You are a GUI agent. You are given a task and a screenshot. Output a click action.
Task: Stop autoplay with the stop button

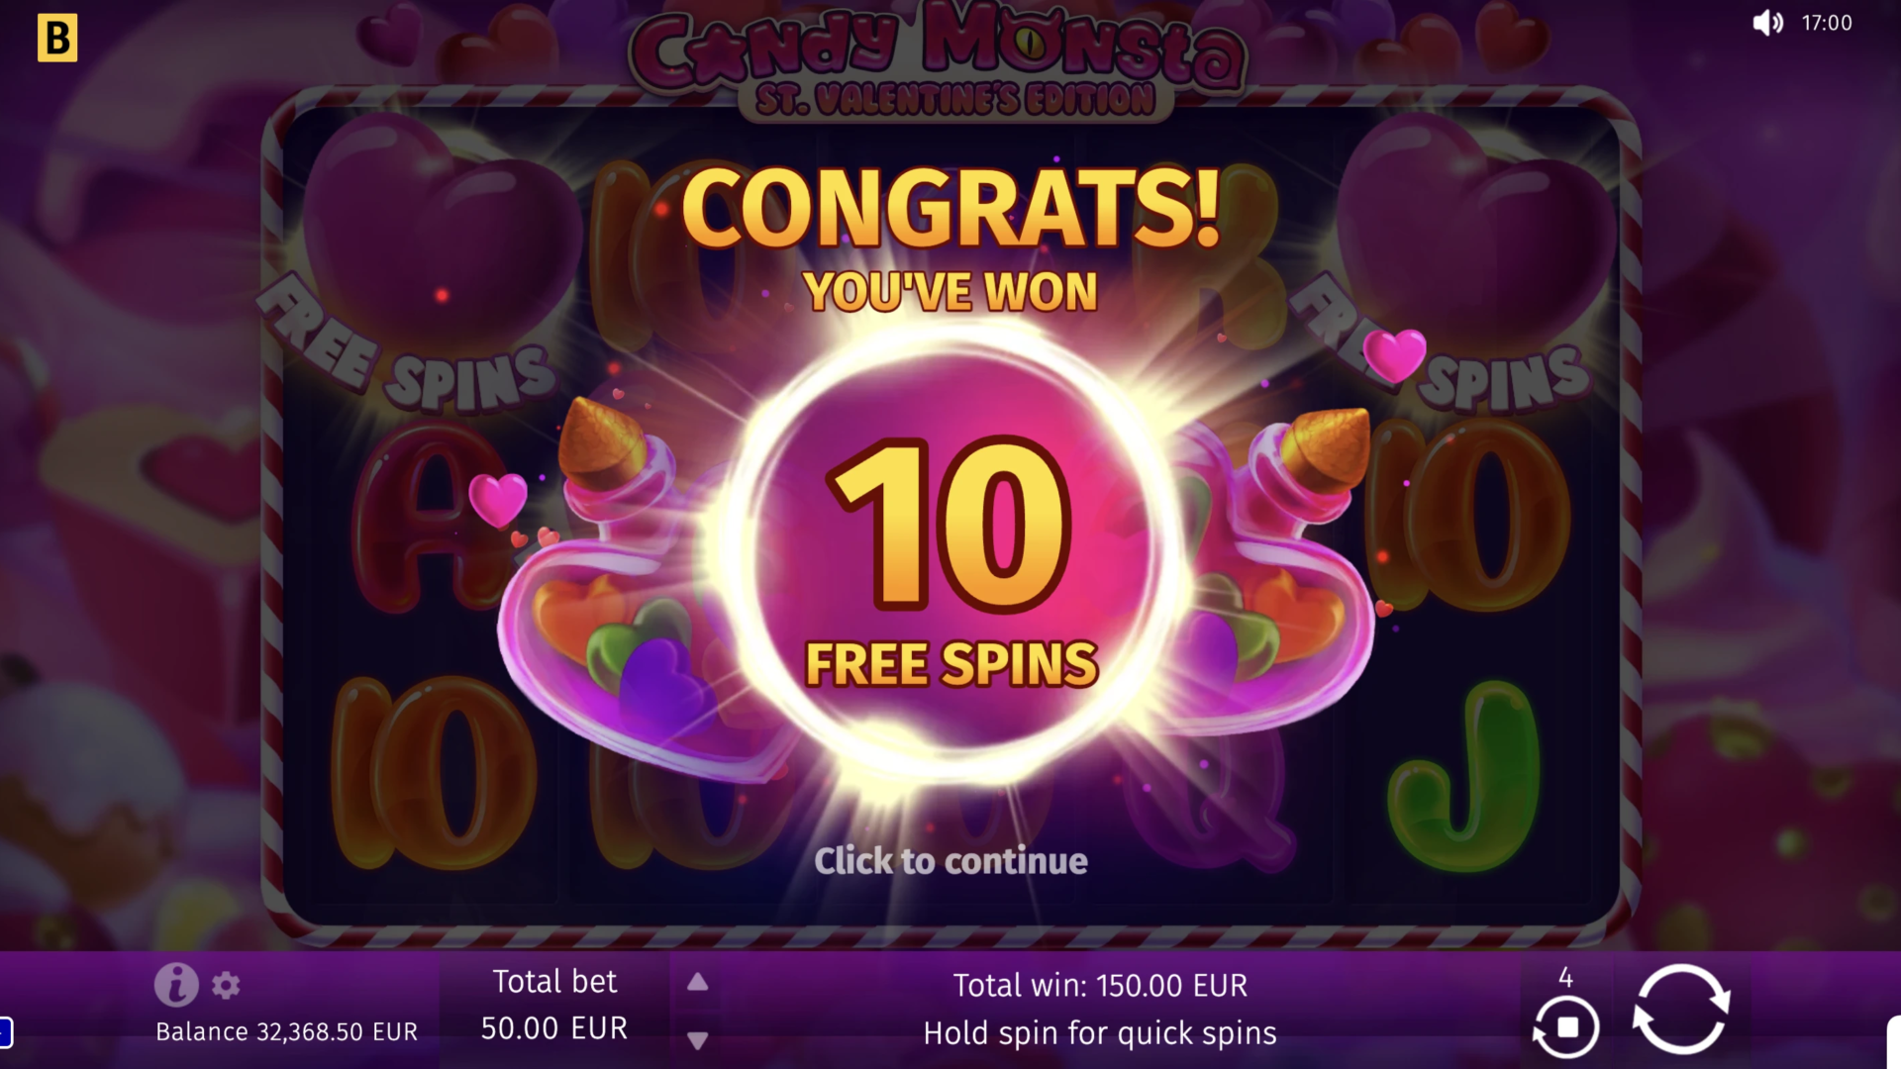pos(1566,1026)
